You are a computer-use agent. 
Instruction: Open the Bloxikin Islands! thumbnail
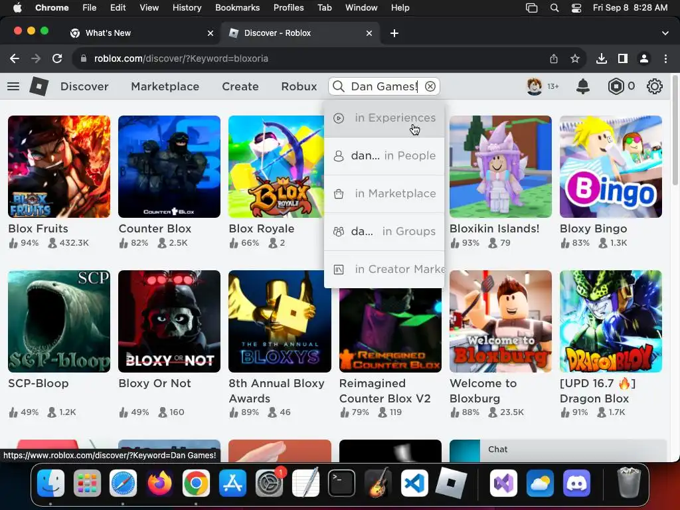[501, 167]
